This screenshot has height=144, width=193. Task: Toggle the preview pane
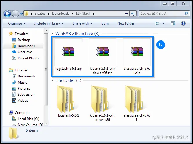tap(173, 23)
